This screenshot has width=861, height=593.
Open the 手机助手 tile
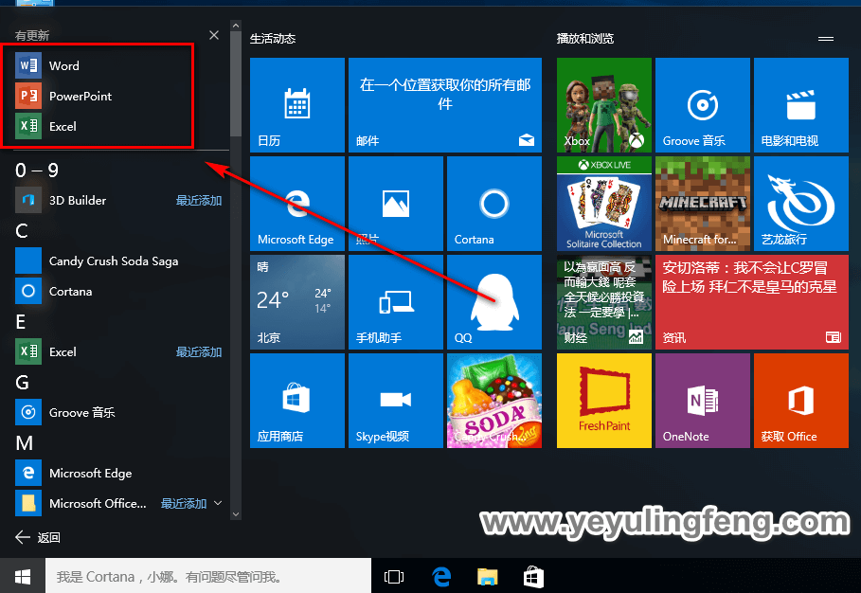pos(395,302)
